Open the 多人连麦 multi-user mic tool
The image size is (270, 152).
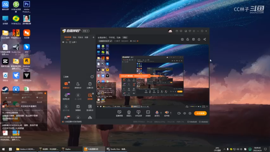(x=78, y=97)
